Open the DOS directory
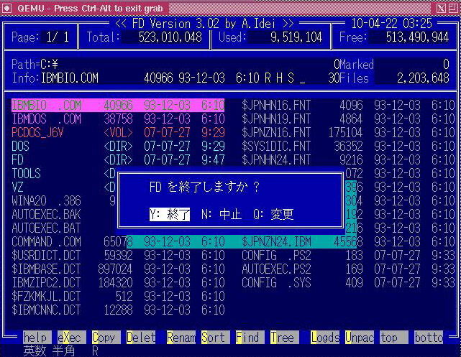 (x=118, y=147)
